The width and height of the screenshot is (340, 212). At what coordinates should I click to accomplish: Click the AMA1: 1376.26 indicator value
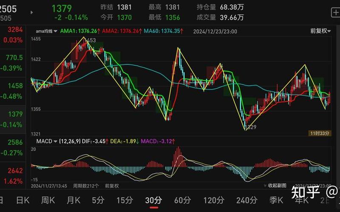click(80, 31)
